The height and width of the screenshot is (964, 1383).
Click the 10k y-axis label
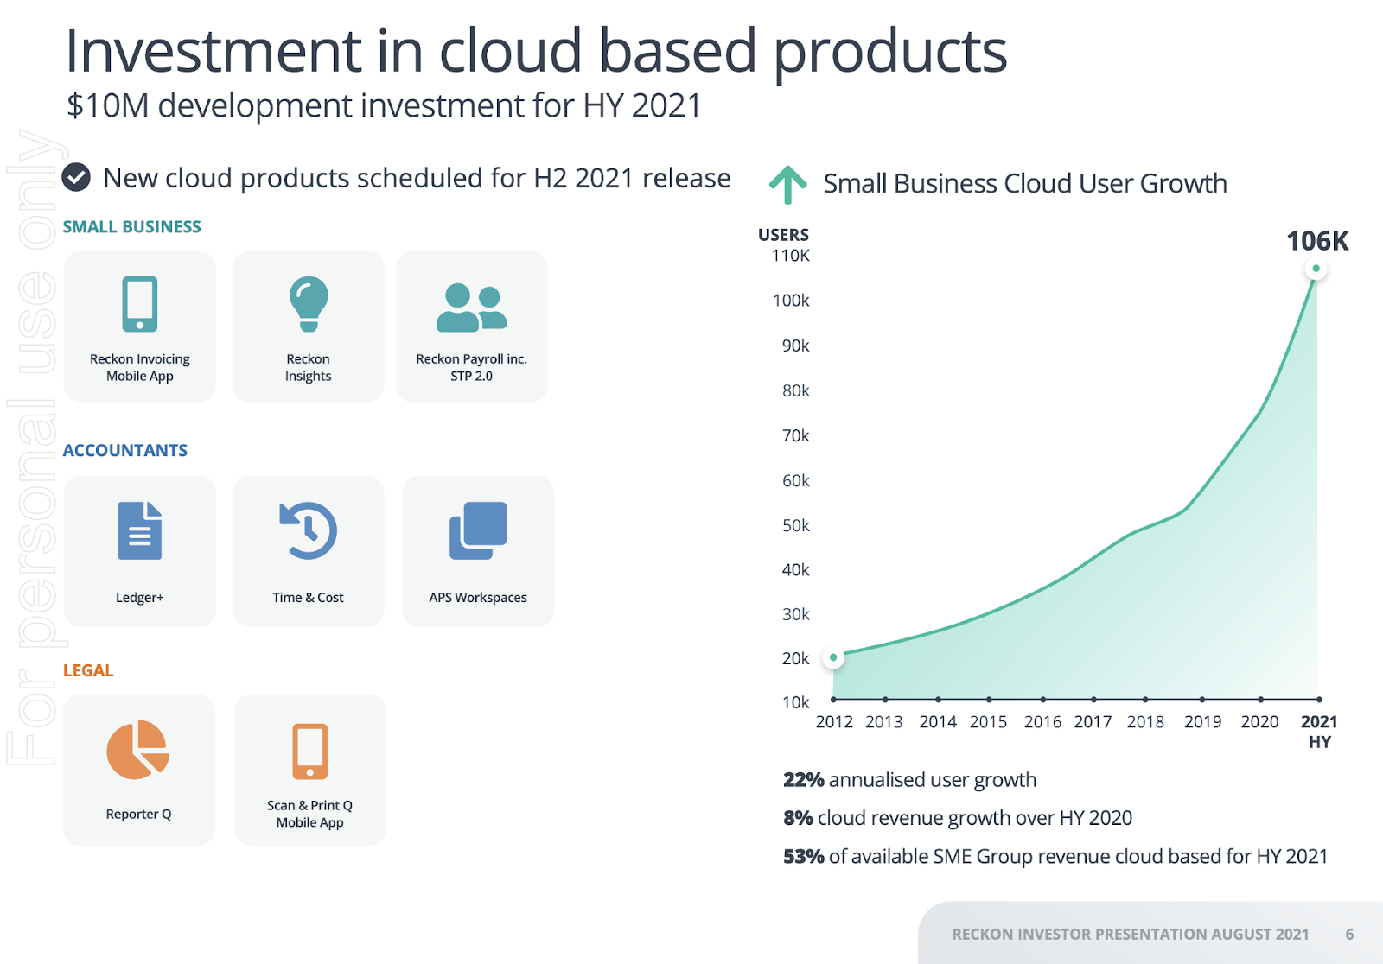click(x=795, y=702)
